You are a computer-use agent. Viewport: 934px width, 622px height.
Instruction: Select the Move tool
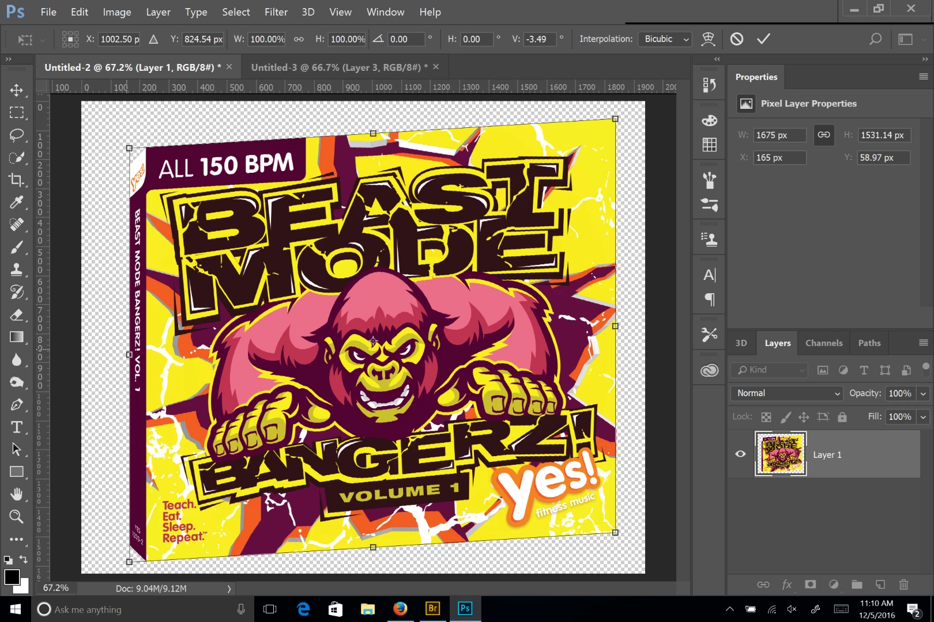pos(16,90)
